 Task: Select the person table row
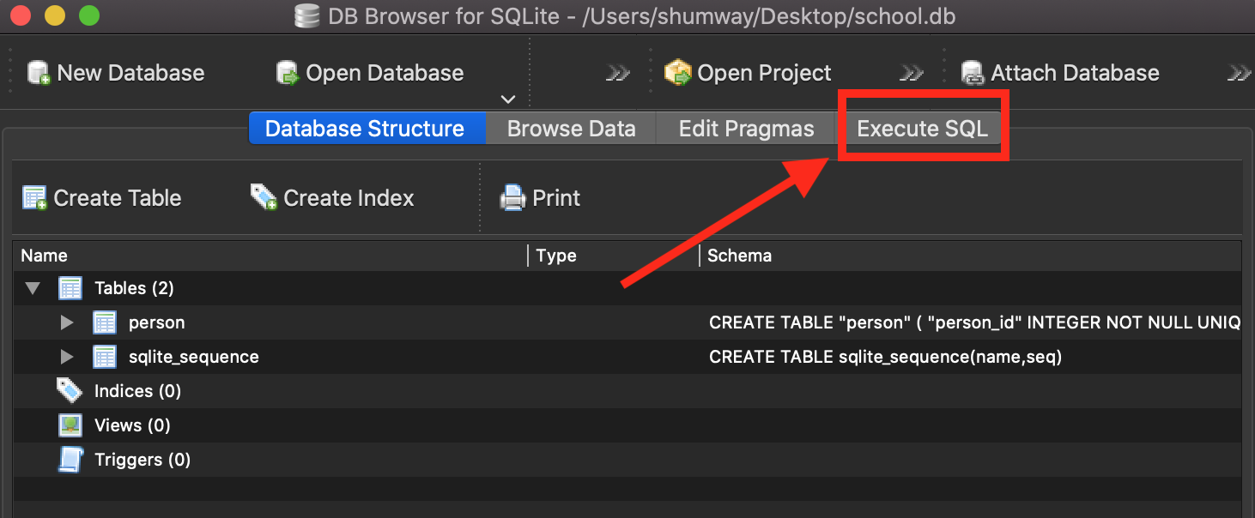tap(627, 322)
